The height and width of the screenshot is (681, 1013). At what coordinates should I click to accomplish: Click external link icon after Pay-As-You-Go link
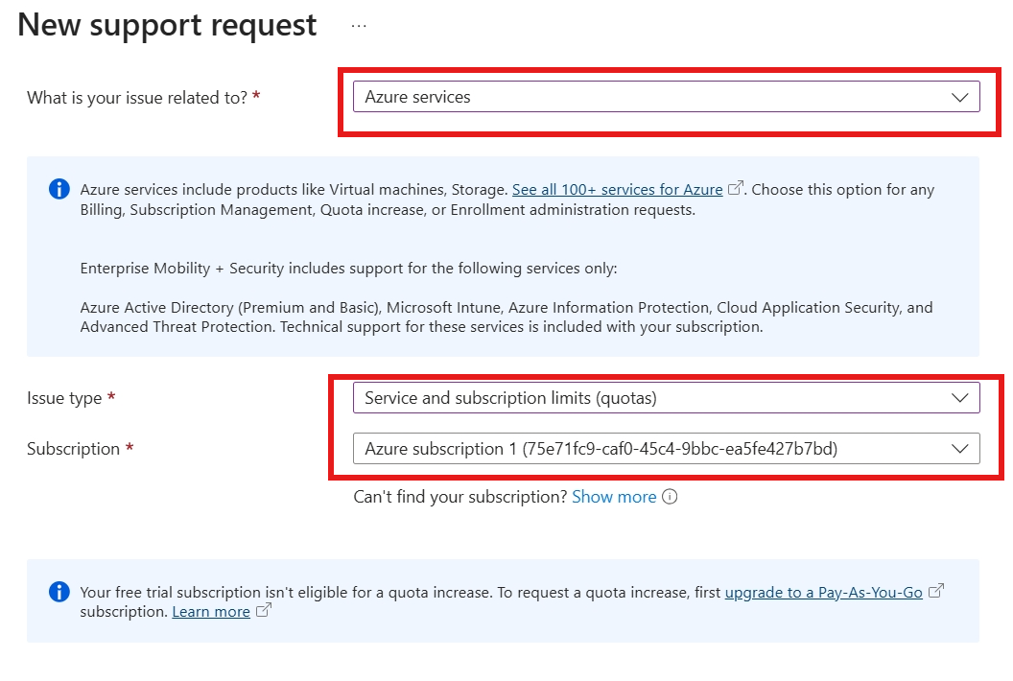[x=936, y=591]
